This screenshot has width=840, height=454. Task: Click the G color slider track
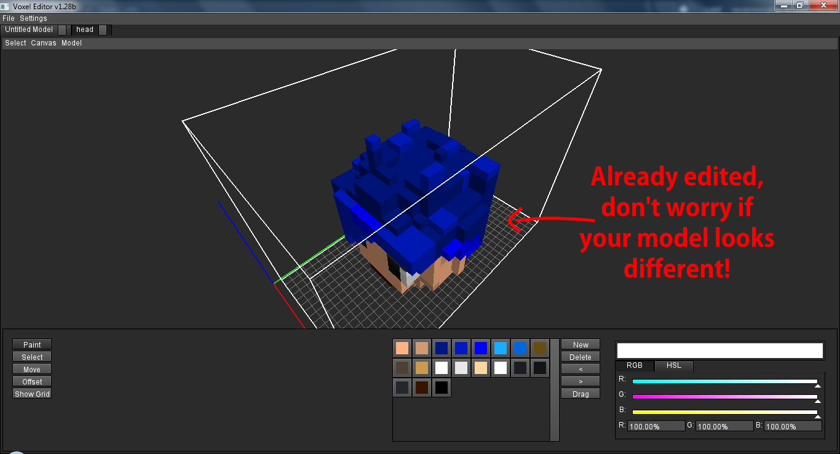point(724,397)
